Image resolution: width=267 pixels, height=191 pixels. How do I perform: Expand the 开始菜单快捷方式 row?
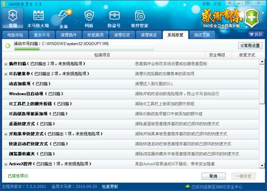tap(6, 134)
